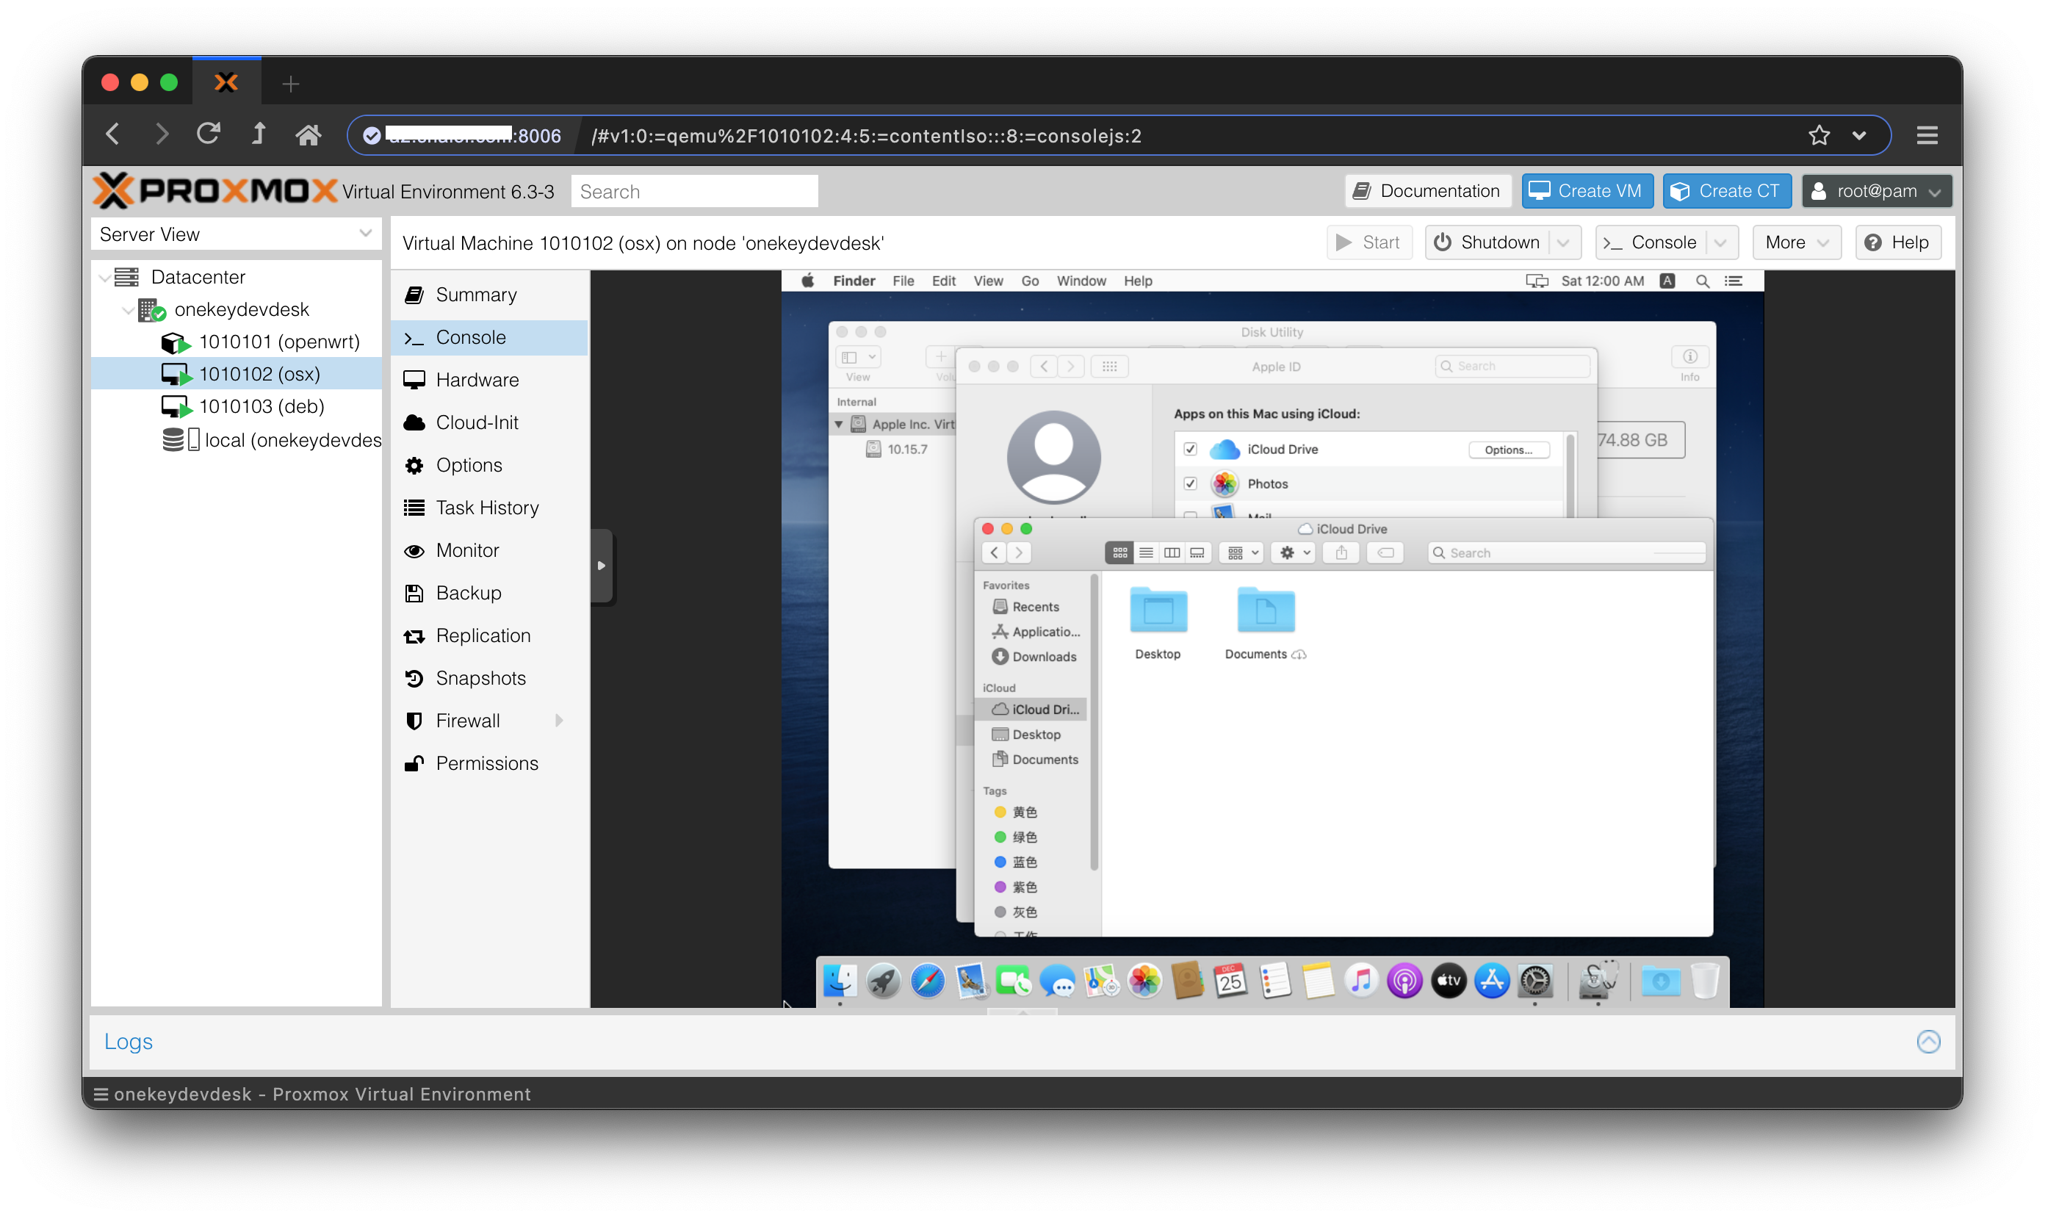Uncheck the Photos checkbox
The width and height of the screenshot is (2045, 1218).
[x=1190, y=483]
